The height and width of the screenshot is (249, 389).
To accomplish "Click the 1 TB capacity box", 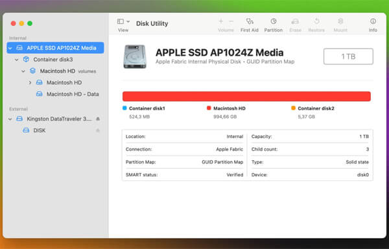I will 348,56.
